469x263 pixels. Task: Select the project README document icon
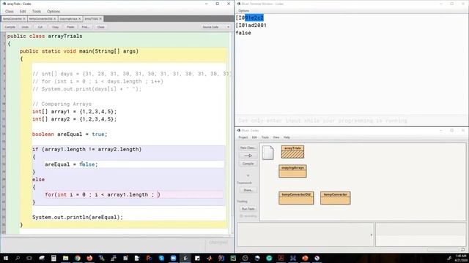pyautogui.click(x=267, y=153)
